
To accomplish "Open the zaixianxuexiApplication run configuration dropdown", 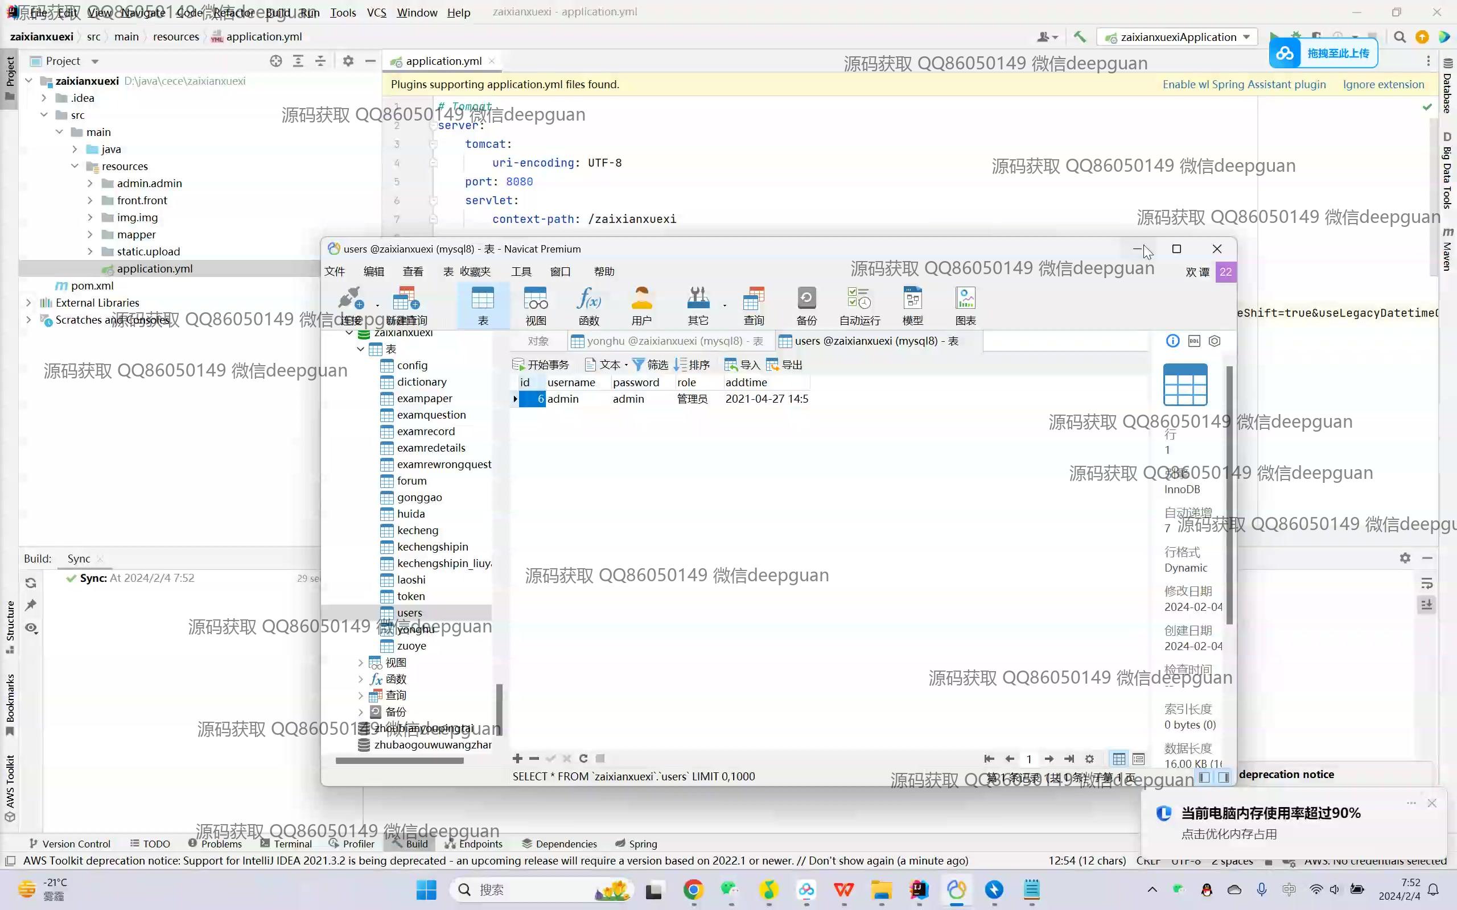I will 1178,37.
